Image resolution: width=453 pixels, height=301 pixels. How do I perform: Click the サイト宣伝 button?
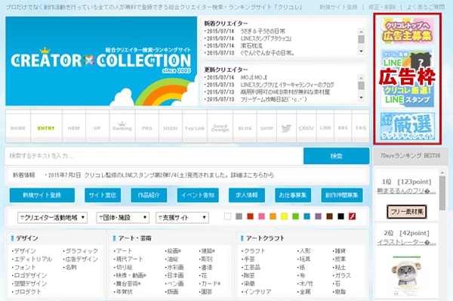tap(103, 195)
